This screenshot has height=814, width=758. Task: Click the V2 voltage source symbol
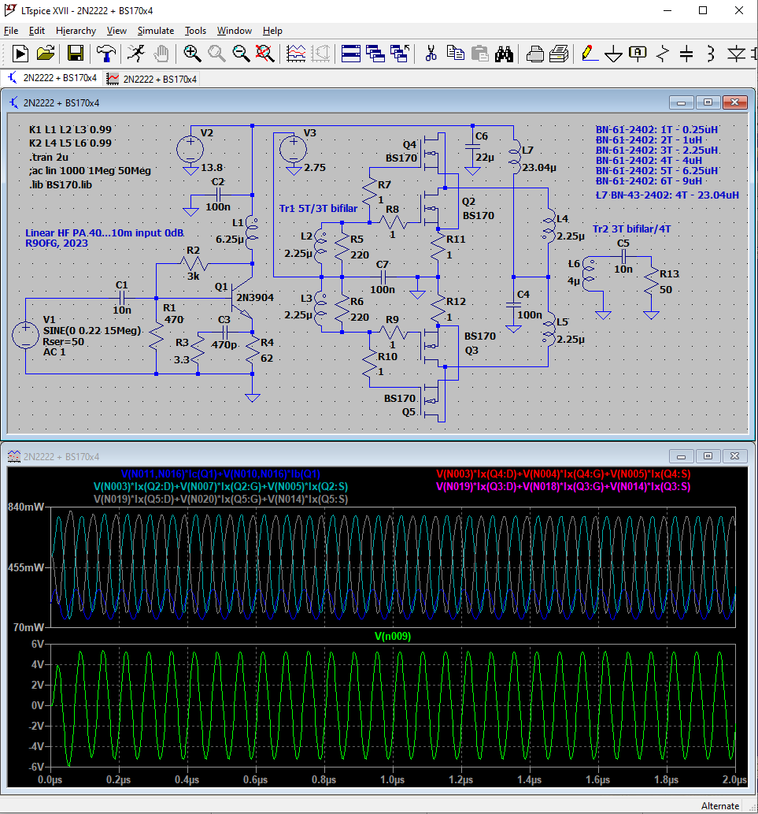pos(190,150)
